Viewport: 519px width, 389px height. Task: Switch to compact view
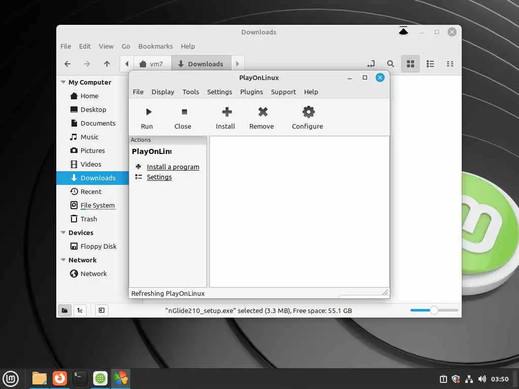(x=450, y=64)
